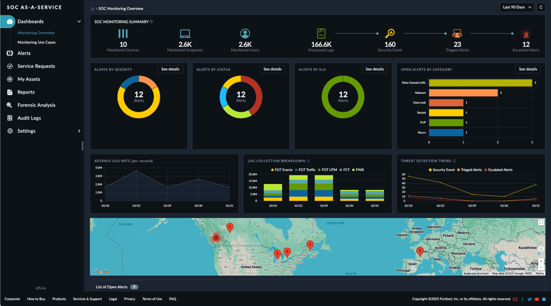Image resolution: width=551 pixels, height=306 pixels.
Task: Open the YouTube icon in the footer
Action: pos(536,299)
